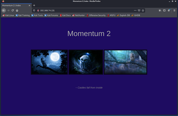Click the Momentum 2 heading
Screen dimensions: 178x116
click(89, 34)
